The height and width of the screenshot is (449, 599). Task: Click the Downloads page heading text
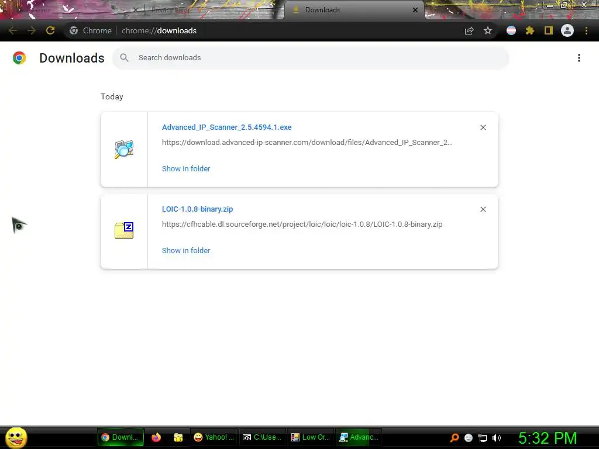[x=72, y=58]
